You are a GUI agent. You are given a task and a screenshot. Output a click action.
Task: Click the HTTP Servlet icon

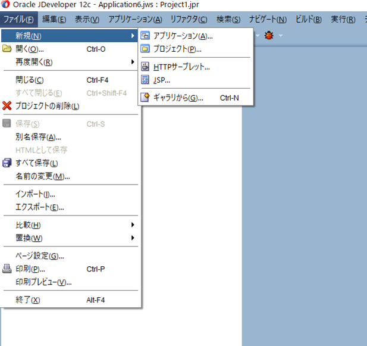pos(145,67)
